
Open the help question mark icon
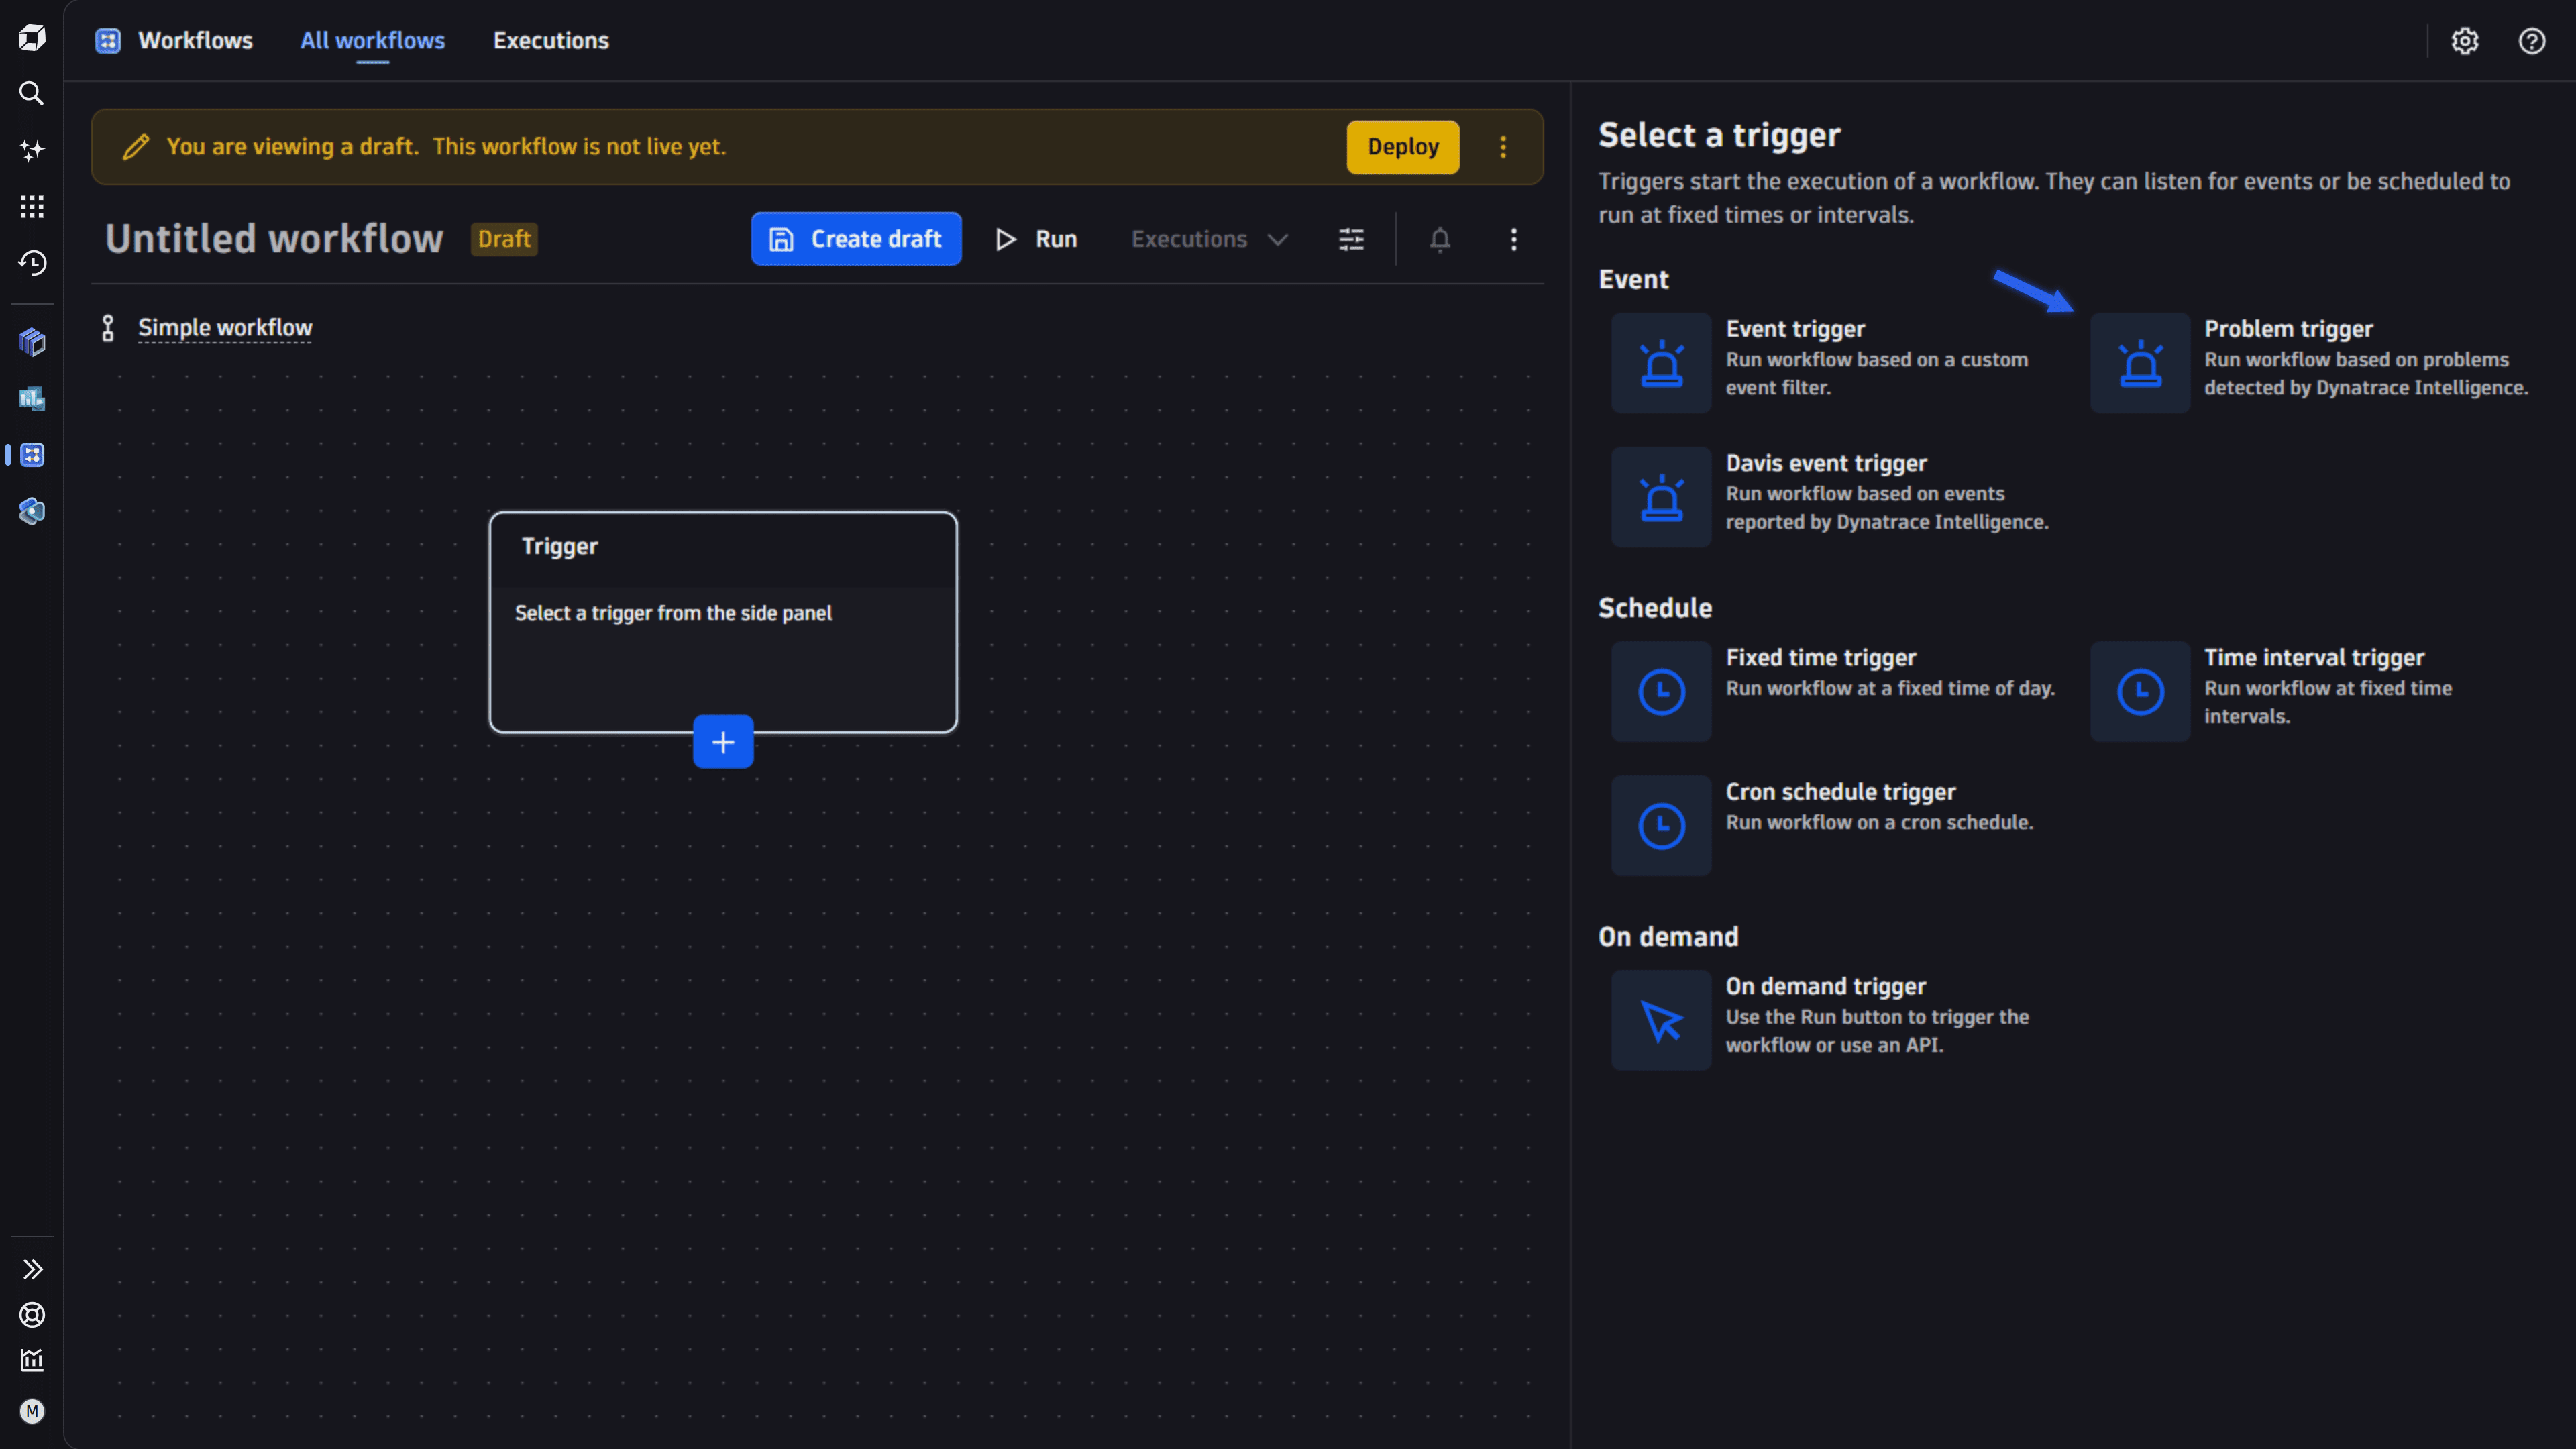[x=2532, y=41]
